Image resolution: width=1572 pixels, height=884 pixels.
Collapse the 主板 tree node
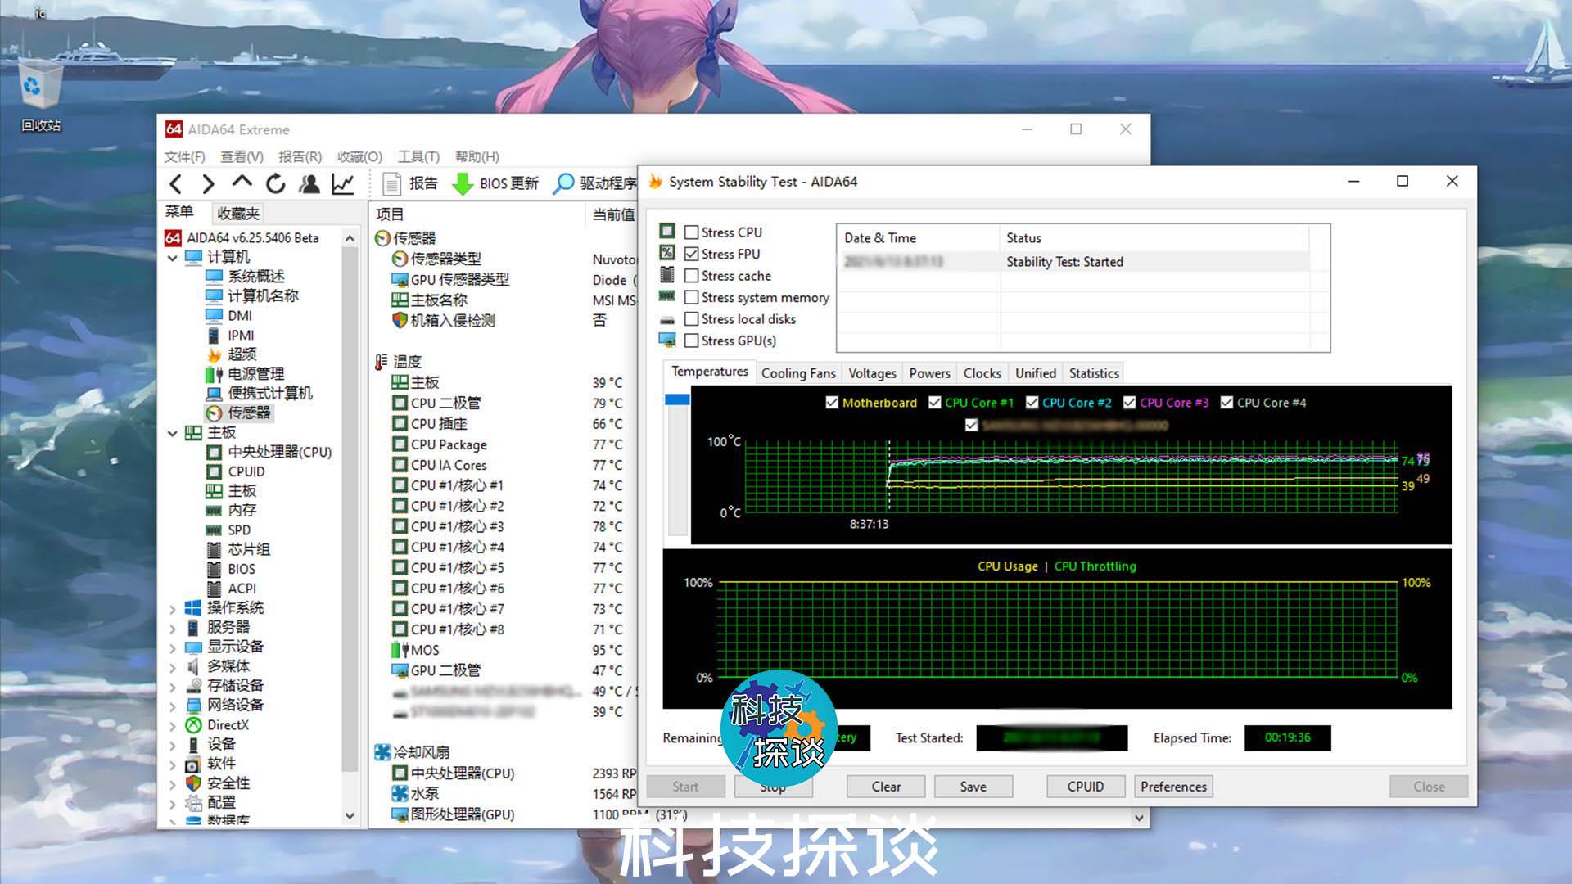point(173,433)
